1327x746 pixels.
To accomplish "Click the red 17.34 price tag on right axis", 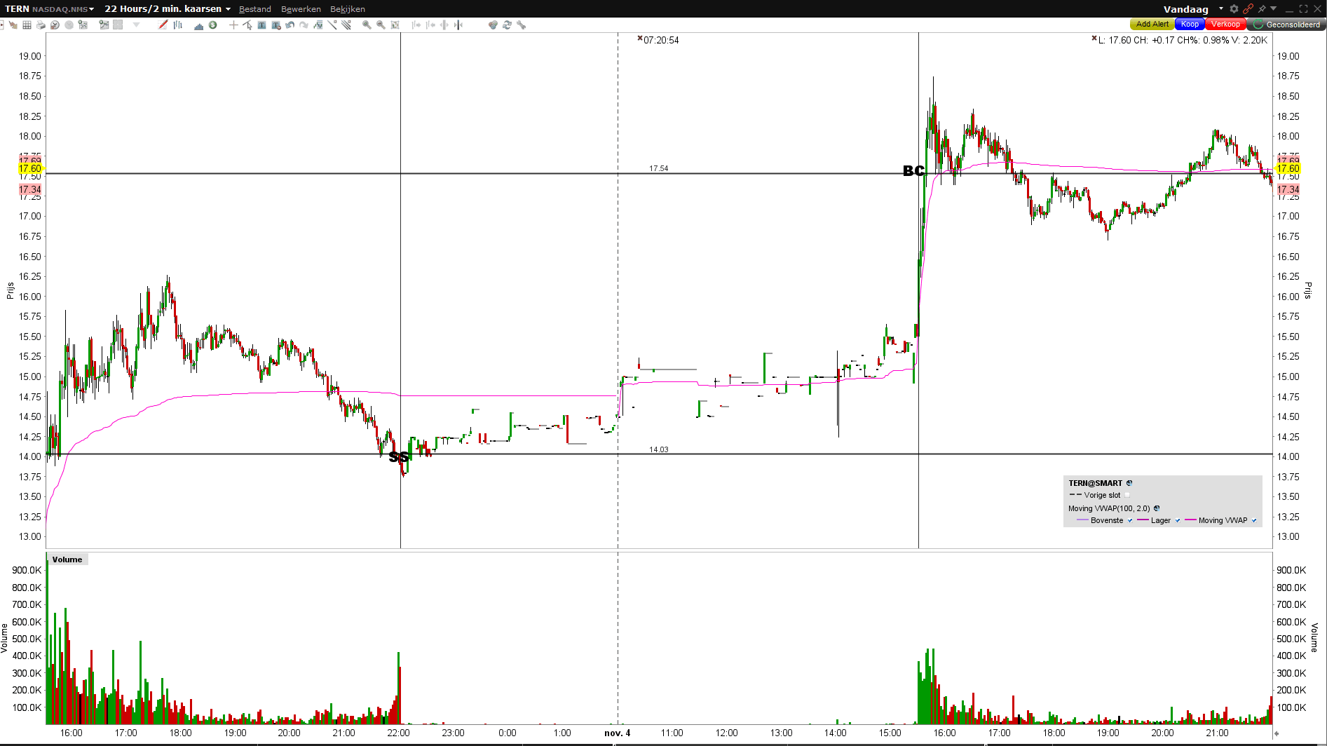I will (x=1288, y=189).
